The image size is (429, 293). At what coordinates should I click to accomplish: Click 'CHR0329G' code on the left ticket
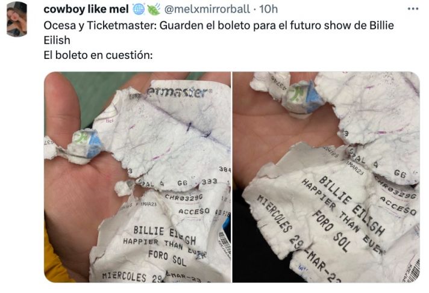click(184, 197)
